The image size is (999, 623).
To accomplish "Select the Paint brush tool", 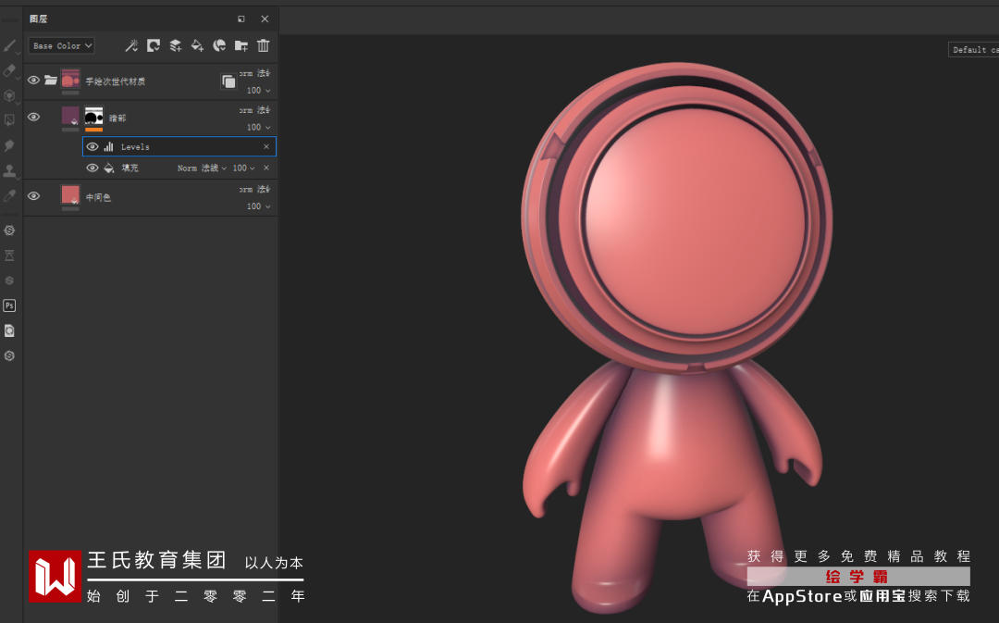I will pos(10,45).
